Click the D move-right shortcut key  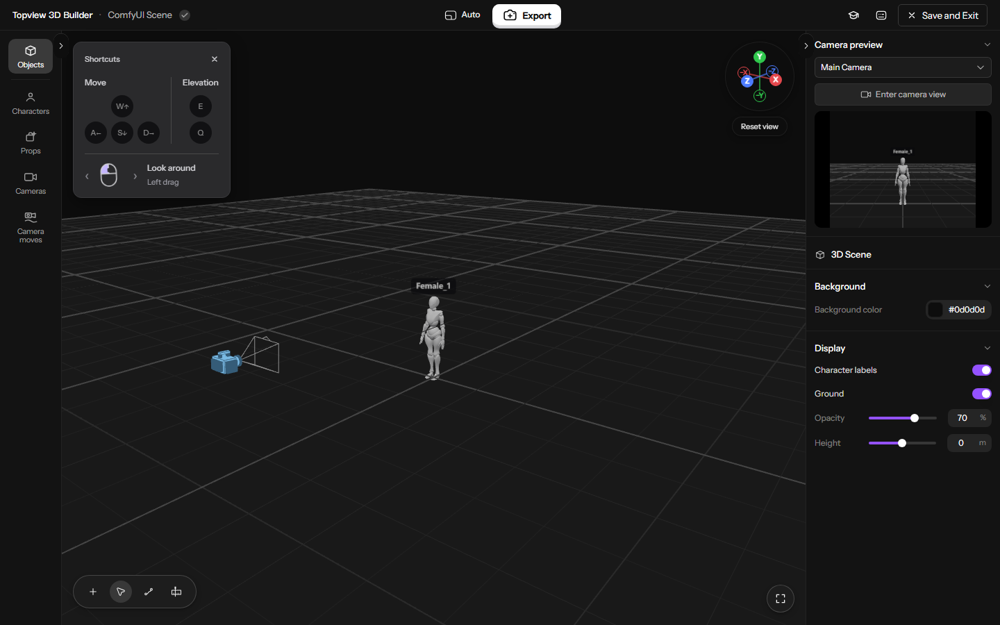149,133
